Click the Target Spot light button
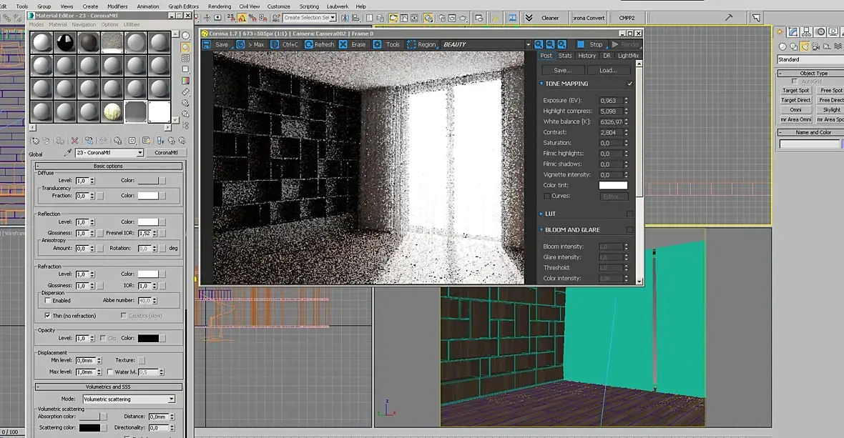The width and height of the screenshot is (844, 438). [x=795, y=91]
